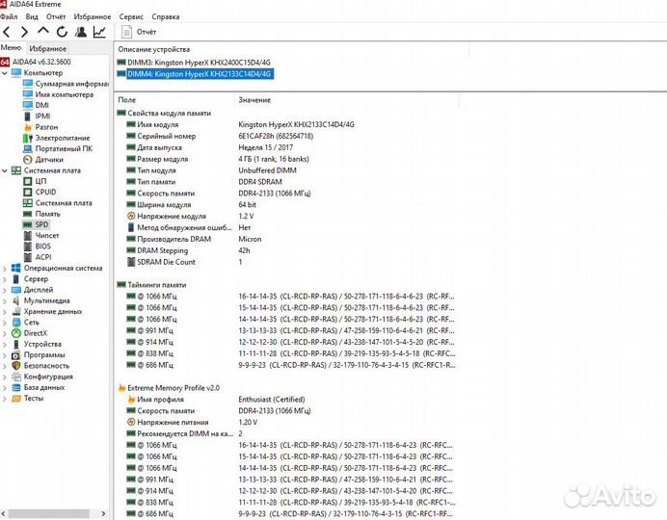Click the Back navigation arrow
Image resolution: width=667 pixels, height=520 pixels.
(x=7, y=32)
